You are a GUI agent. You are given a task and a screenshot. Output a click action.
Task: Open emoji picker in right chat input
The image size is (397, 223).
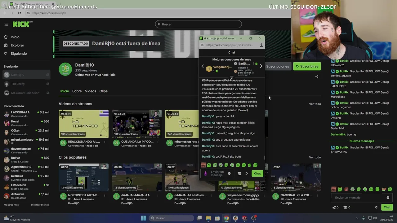[x=388, y=198]
